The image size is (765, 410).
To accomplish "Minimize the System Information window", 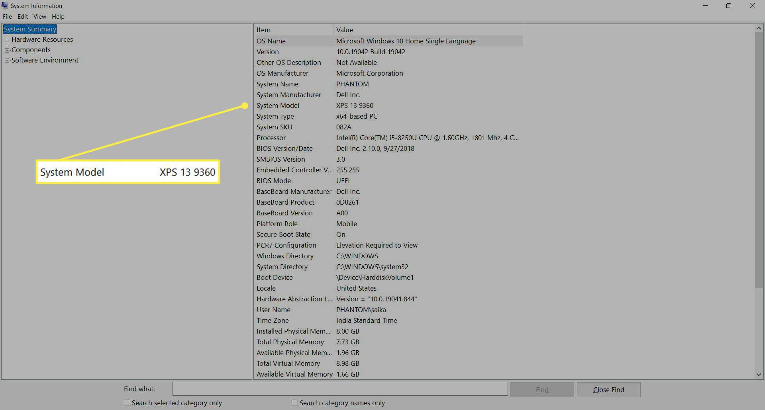I will 706,6.
